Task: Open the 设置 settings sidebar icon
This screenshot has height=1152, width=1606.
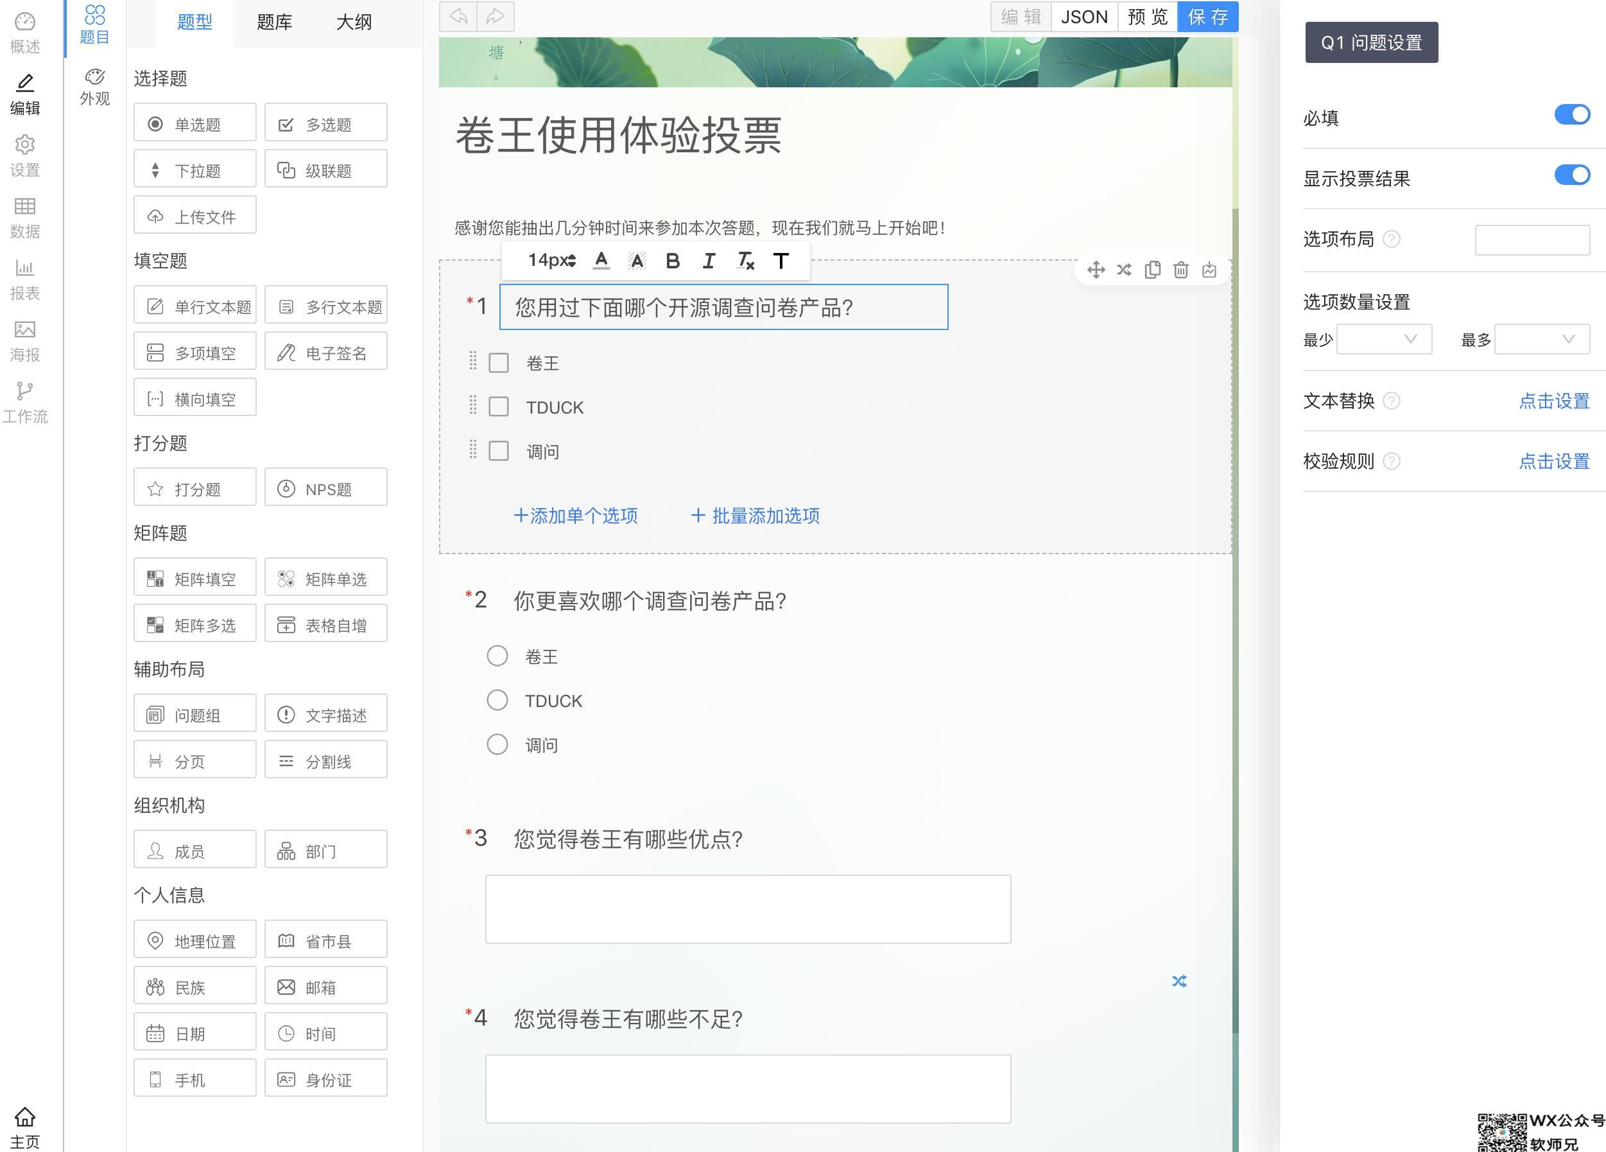Action: 25,156
